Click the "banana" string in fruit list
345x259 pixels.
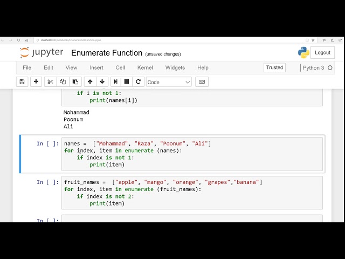coord(246,182)
